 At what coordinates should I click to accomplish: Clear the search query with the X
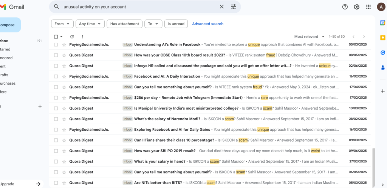tap(221, 7)
